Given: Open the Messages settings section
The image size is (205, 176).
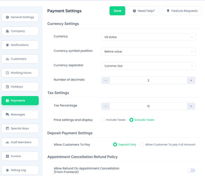Looking at the screenshot, I should coord(20,114).
